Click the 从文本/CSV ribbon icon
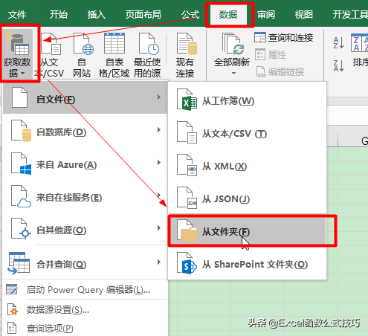The image size is (368, 336). (51, 44)
